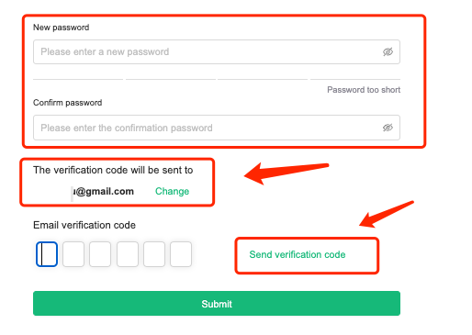The width and height of the screenshot is (472, 335).
Task: Select the second verification code digit box
Action: tap(73, 254)
